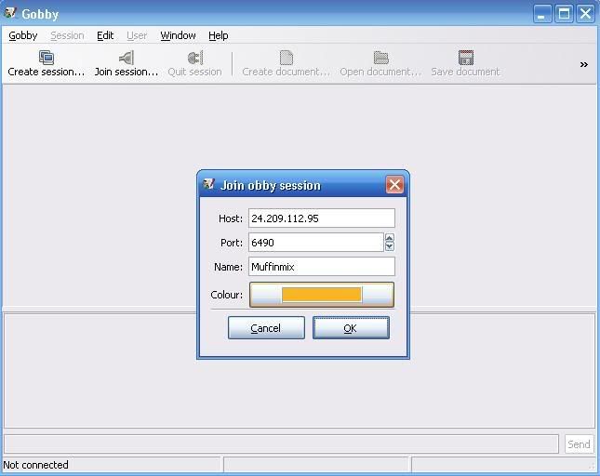
Task: Open the Gobby menu
Action: [23, 35]
